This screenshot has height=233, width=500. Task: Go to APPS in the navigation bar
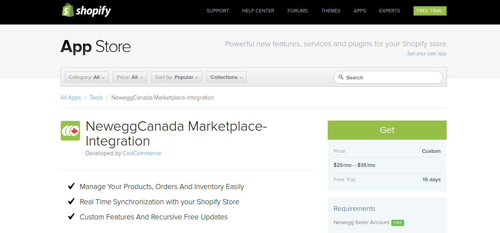pos(360,11)
